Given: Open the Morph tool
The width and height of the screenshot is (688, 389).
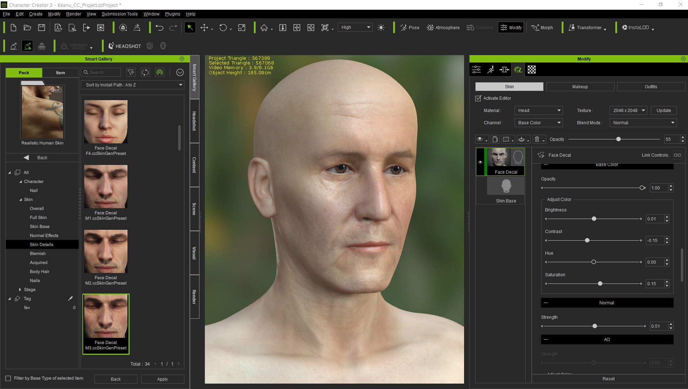Looking at the screenshot, I should pyautogui.click(x=542, y=28).
